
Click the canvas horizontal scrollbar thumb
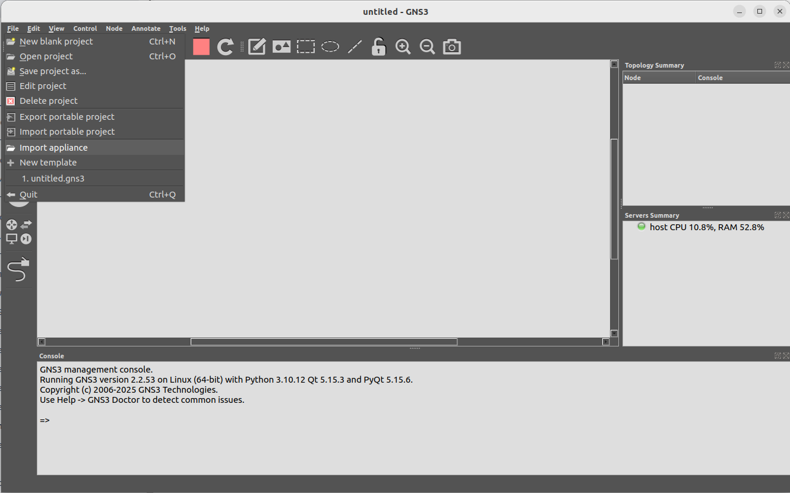coord(324,342)
